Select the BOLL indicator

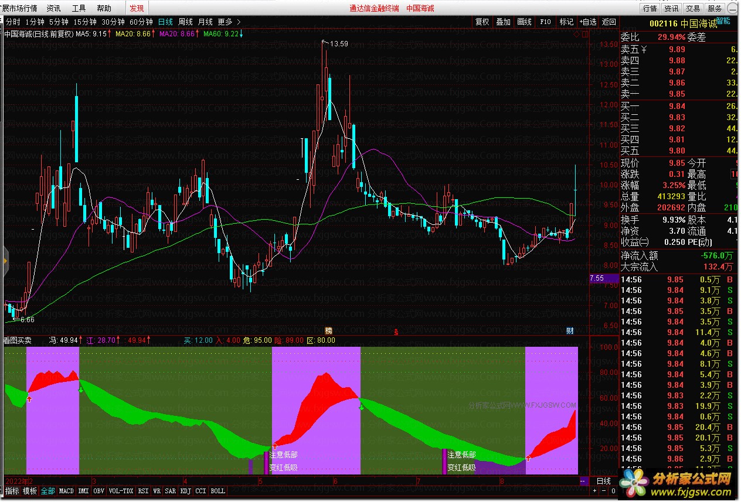coord(218,491)
